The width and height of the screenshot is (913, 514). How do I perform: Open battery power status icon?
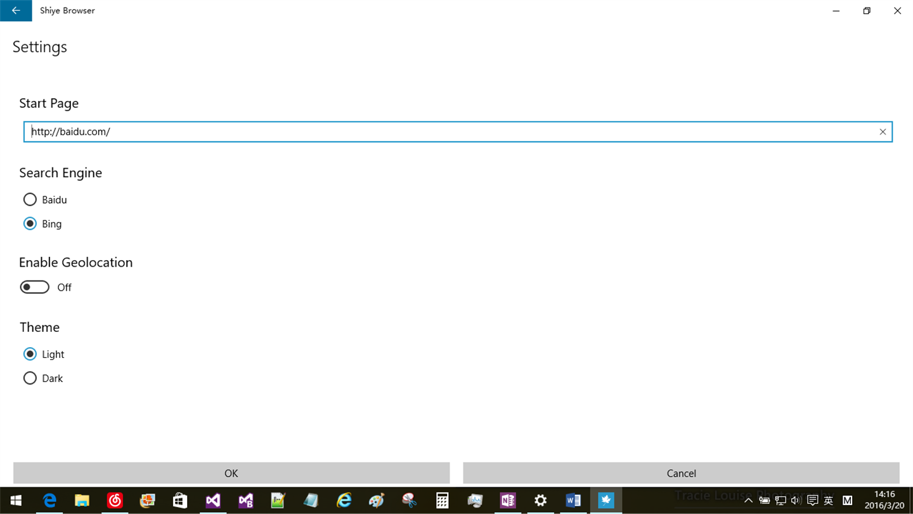pos(765,501)
